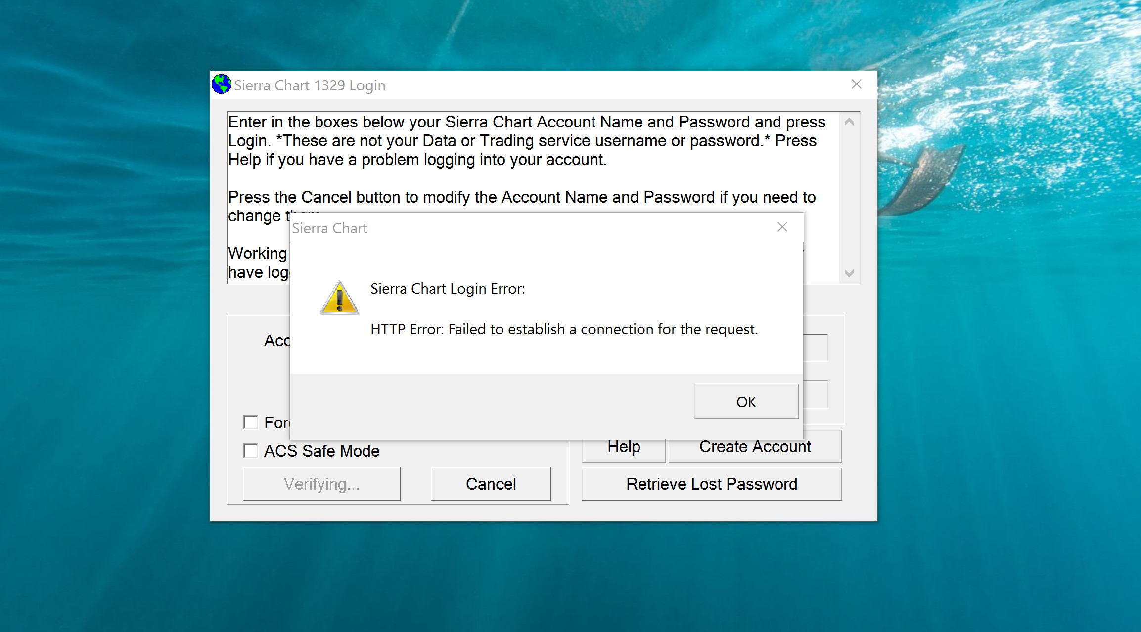The image size is (1141, 632).
Task: Click the ACS Safe Mode label text
Action: [x=321, y=451]
